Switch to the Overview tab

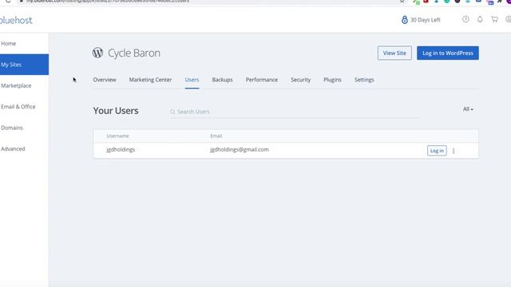(x=105, y=80)
